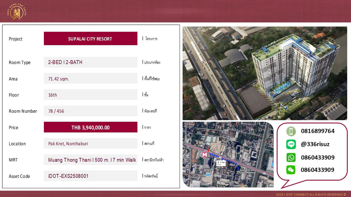Image resolution: width=351 pixels, height=197 pixels.
Task: Click the phone number 0816899764
Action: tap(318, 131)
